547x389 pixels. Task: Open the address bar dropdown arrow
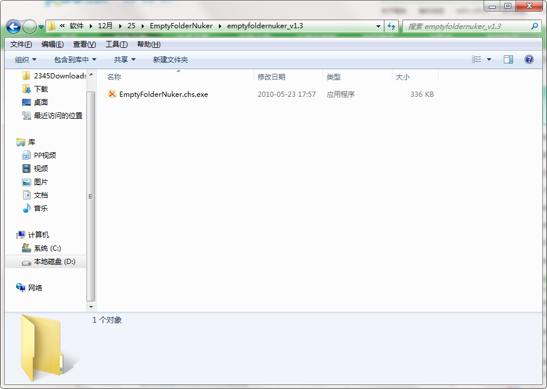[x=378, y=27]
